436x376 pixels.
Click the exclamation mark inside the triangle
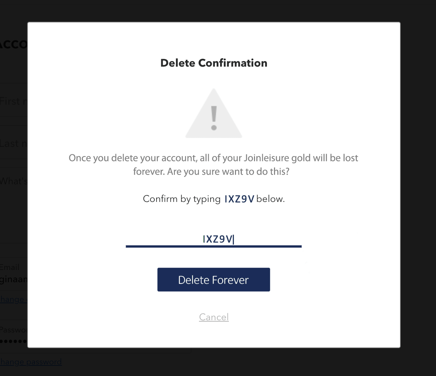(x=214, y=118)
